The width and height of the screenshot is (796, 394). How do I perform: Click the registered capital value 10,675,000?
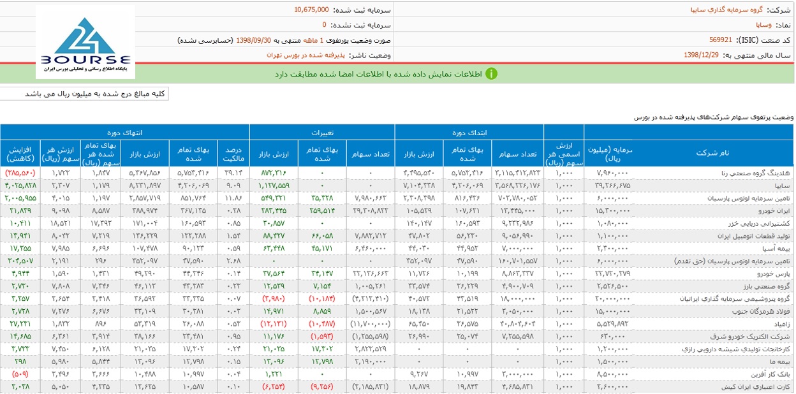click(x=312, y=10)
